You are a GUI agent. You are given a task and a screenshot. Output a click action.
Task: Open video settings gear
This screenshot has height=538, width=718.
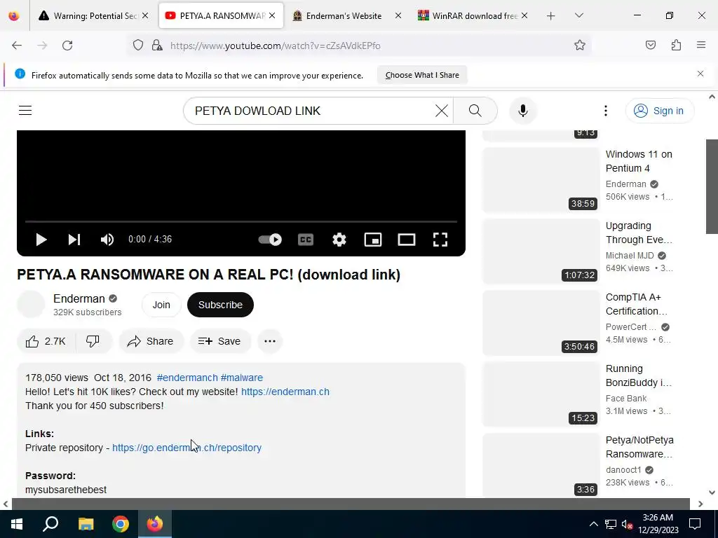click(339, 240)
